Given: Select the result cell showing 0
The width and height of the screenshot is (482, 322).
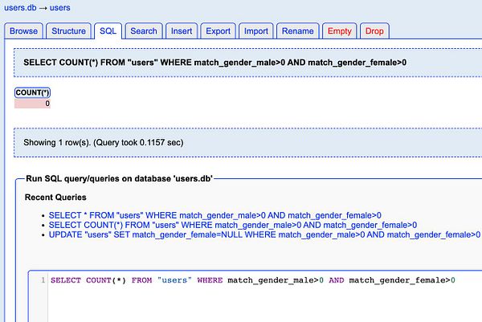Looking at the screenshot, I should coord(32,104).
